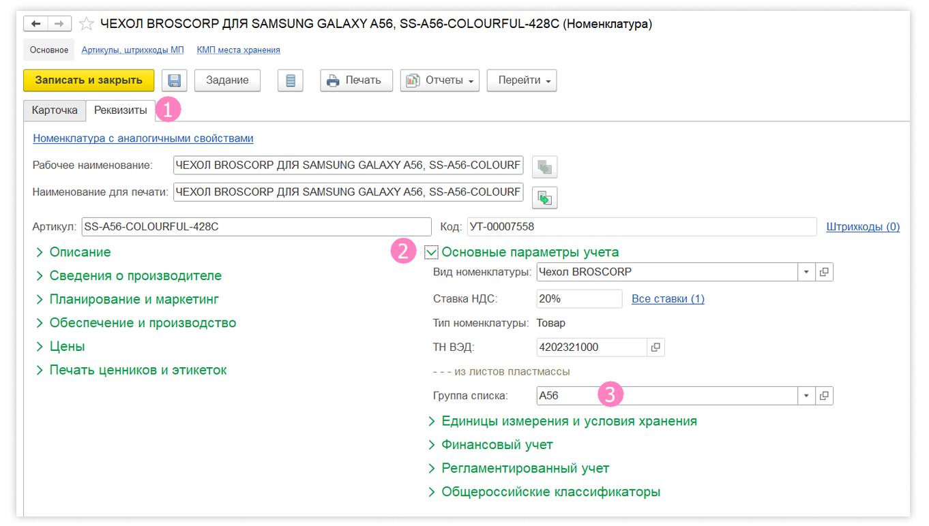The width and height of the screenshot is (929, 526).
Task: Open ТН ВЭД selection icon
Action: pyautogui.click(x=655, y=347)
